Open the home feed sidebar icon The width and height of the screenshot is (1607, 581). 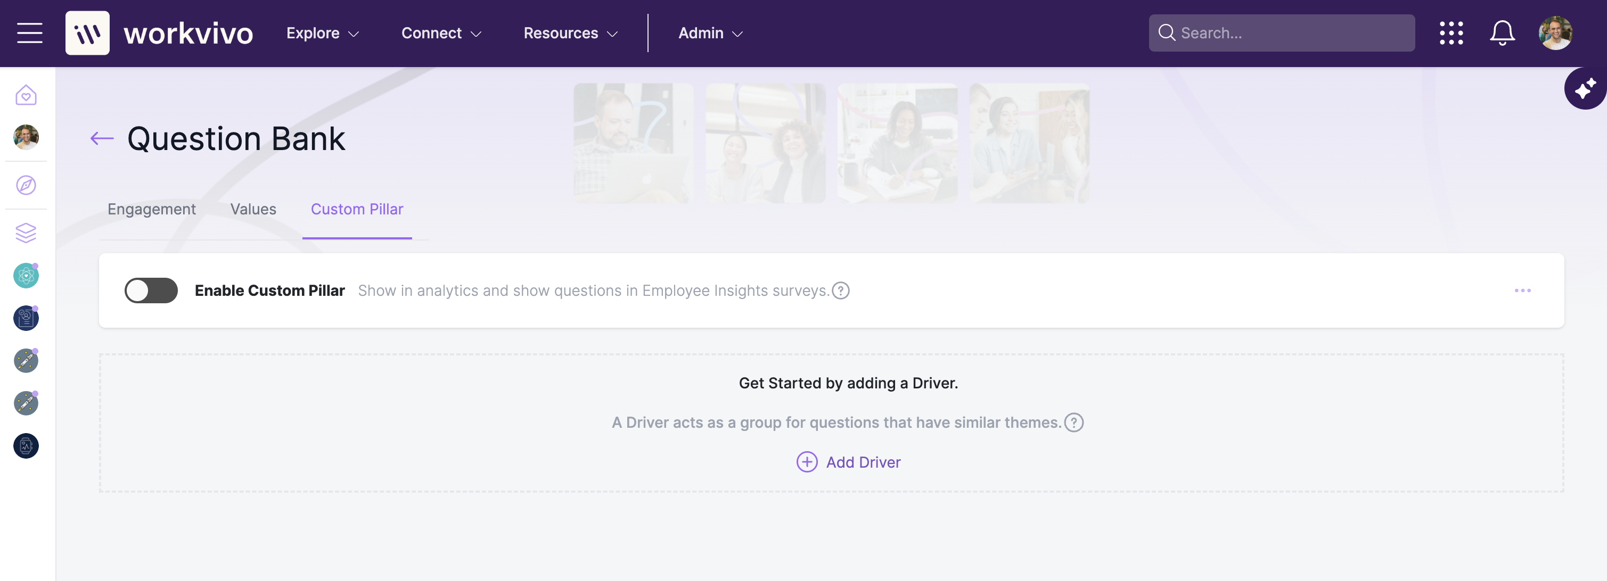coord(26,95)
